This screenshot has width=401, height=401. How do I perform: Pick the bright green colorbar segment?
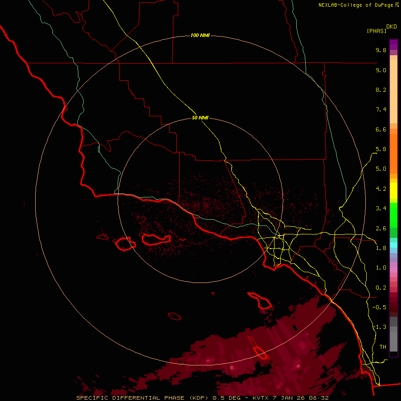(x=393, y=215)
